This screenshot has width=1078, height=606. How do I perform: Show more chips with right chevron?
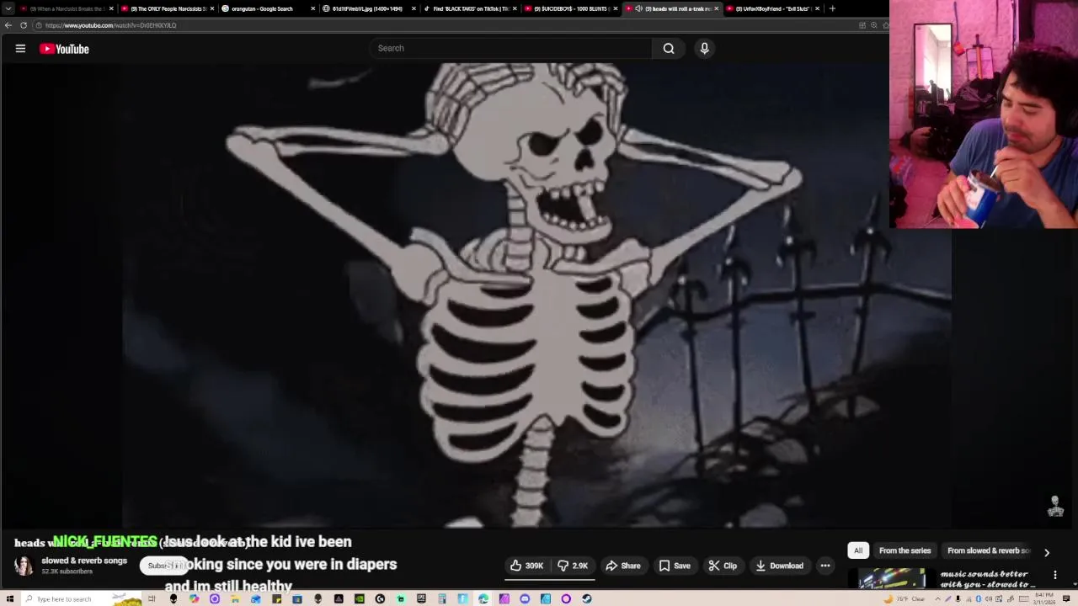(x=1047, y=552)
